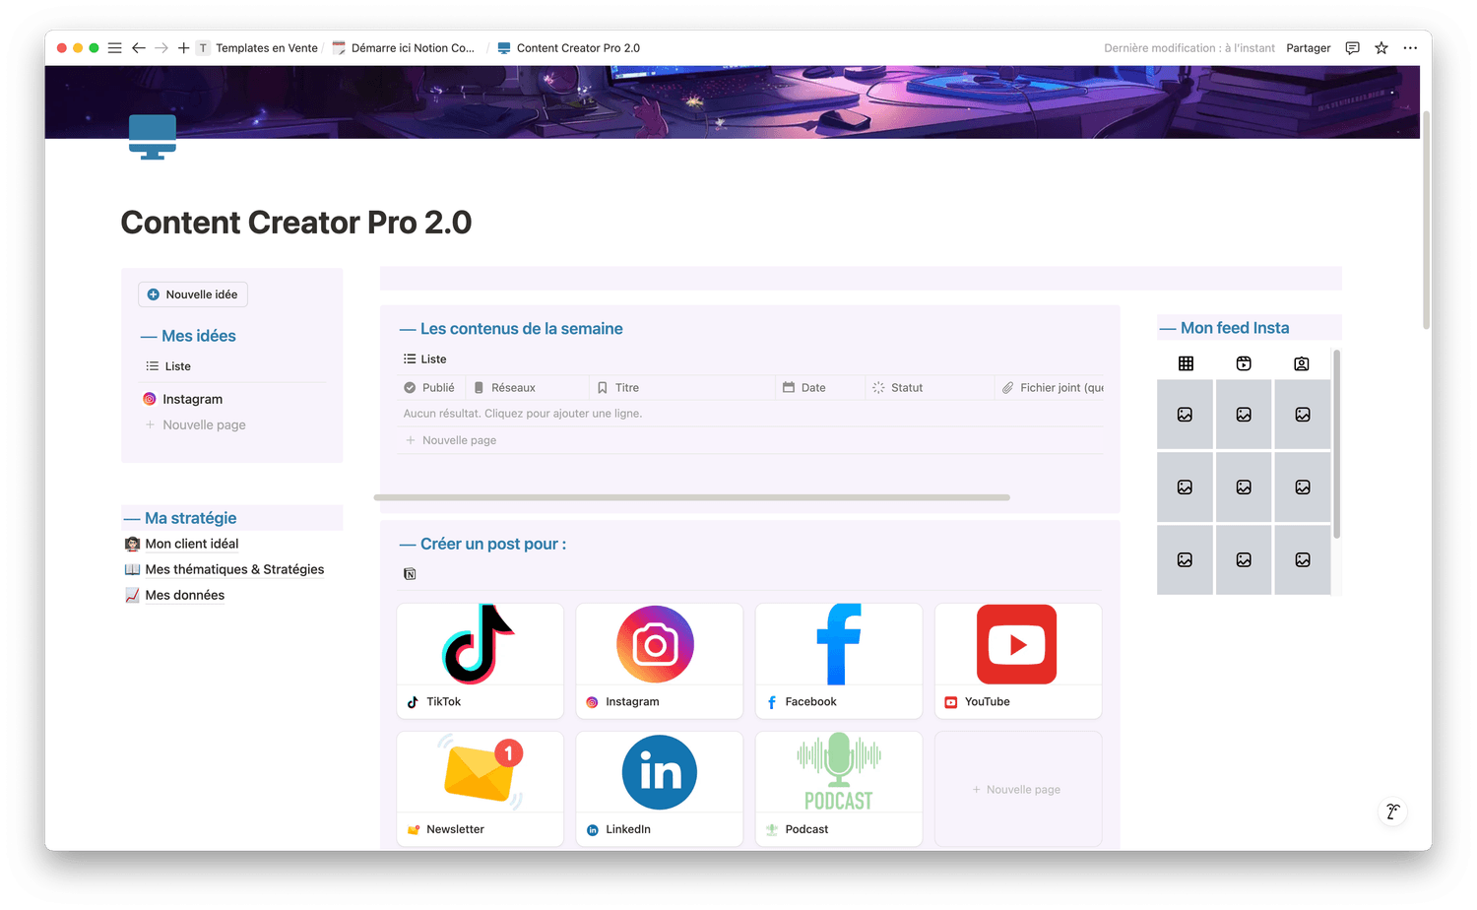1477x910 pixels.
Task: Click the Partager share button
Action: [1308, 47]
